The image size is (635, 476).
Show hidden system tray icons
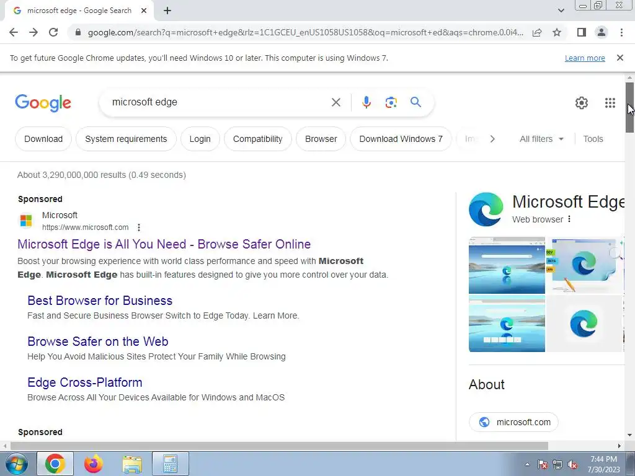tap(527, 464)
